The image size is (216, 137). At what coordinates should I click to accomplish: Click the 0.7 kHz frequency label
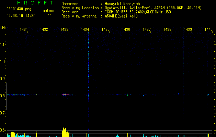pos(3,113)
